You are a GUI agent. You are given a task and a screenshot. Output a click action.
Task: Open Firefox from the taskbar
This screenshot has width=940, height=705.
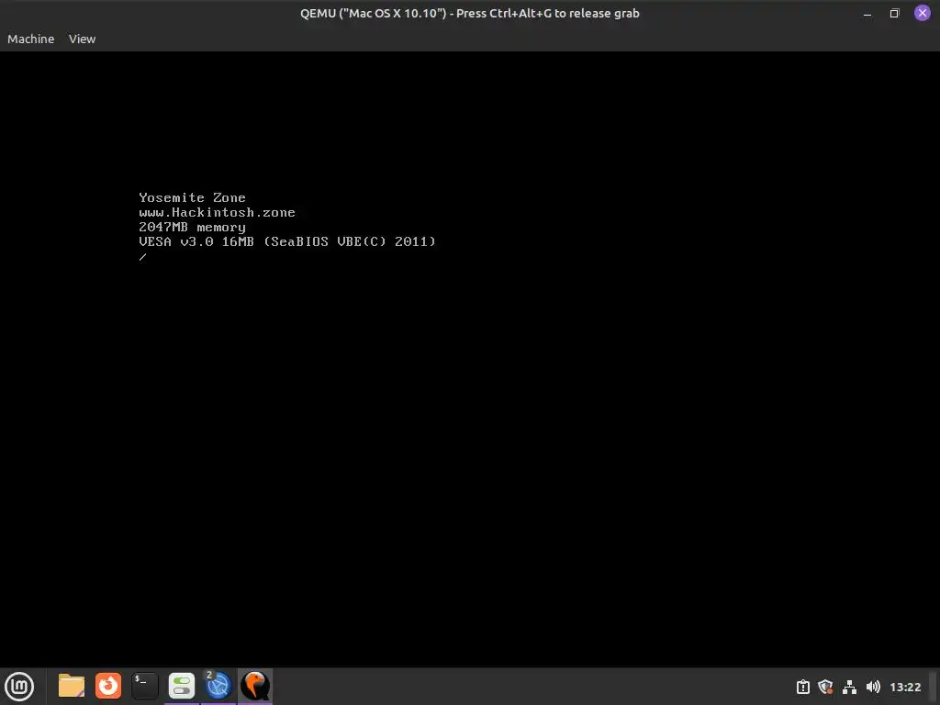[x=108, y=686]
